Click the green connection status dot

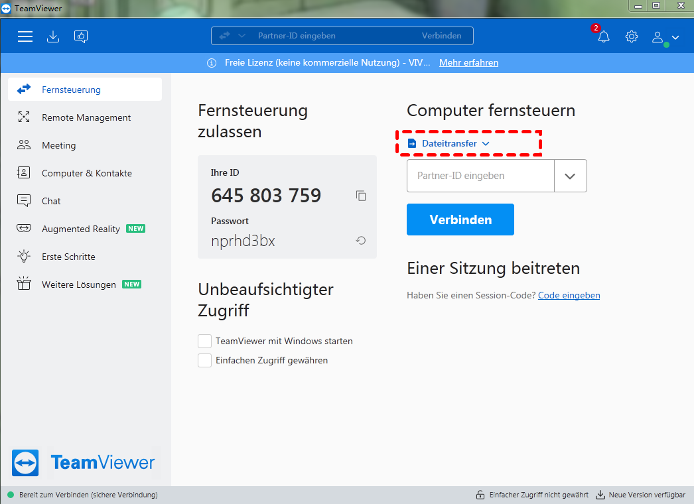pos(11,495)
